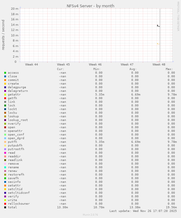The width and height of the screenshot is (181, 218).
Task: Click the total Max value '19.56m'
Action: click(x=171, y=207)
